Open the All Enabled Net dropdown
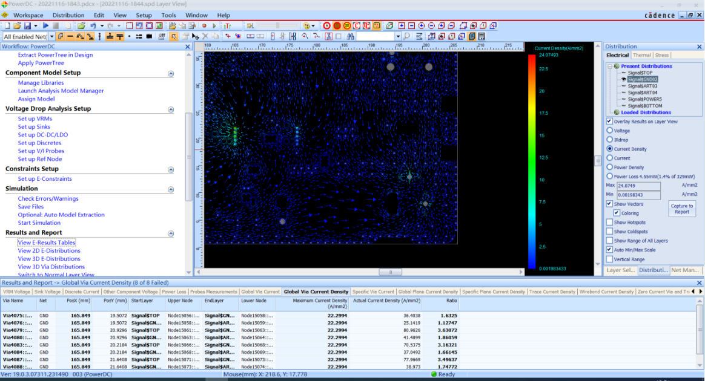705x381 pixels. (x=51, y=36)
